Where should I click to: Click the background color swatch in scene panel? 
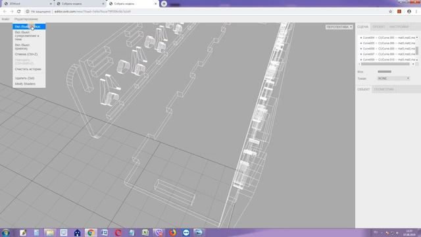click(x=384, y=72)
